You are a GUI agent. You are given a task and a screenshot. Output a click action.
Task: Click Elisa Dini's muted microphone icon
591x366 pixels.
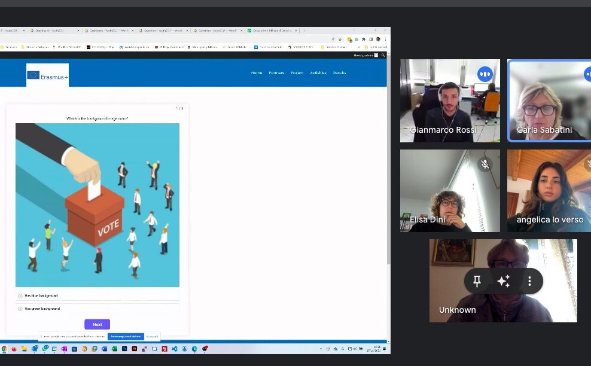tap(485, 164)
